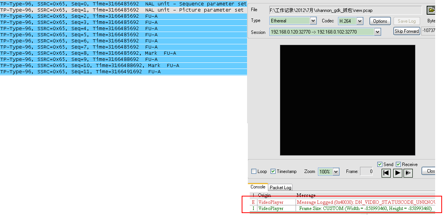Select the Seq=6 FU-A packet row
This screenshot has height=215, width=444.
pyautogui.click(x=123, y=41)
